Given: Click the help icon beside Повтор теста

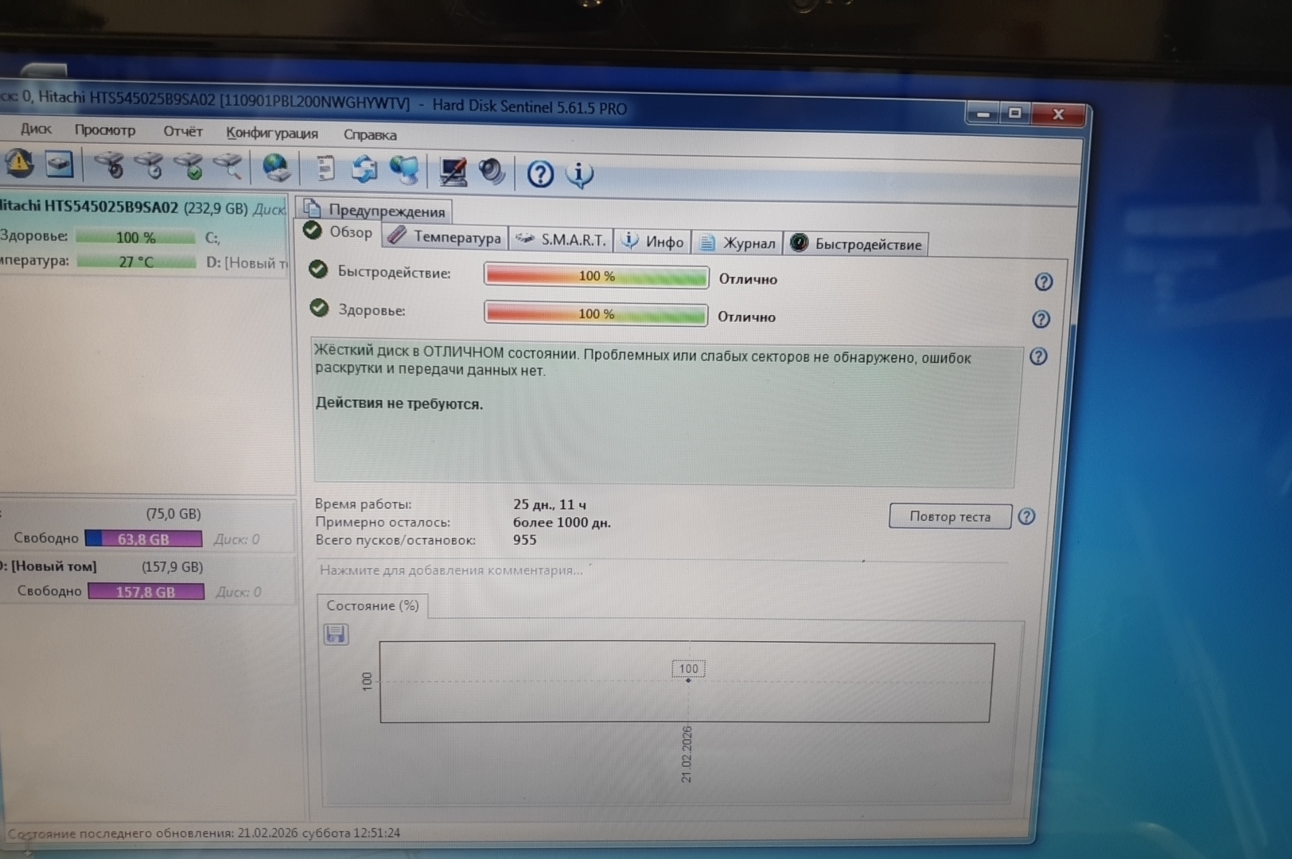Looking at the screenshot, I should coord(1026,517).
